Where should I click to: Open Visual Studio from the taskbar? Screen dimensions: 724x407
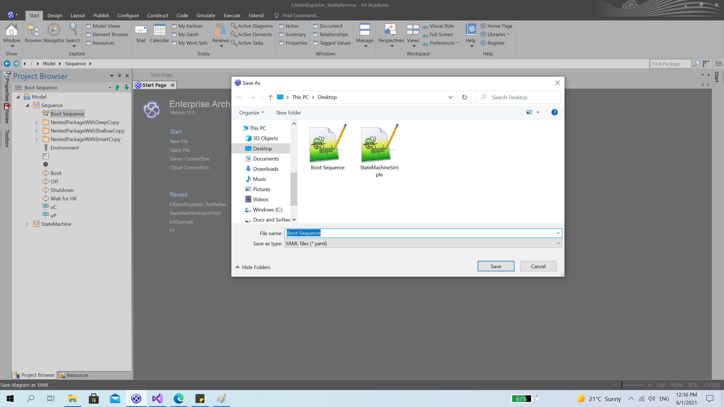pos(158,399)
